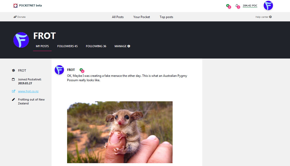Click the pencil icon next to bio
This screenshot has height=166, width=290.
coord(13,99)
